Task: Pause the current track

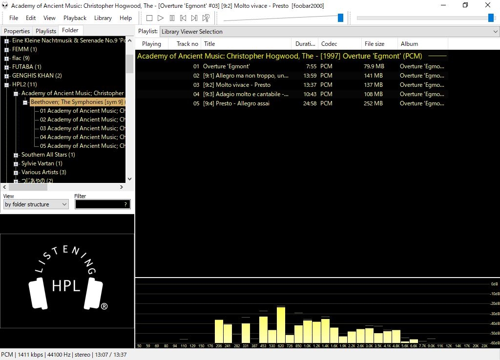Action: [172, 18]
